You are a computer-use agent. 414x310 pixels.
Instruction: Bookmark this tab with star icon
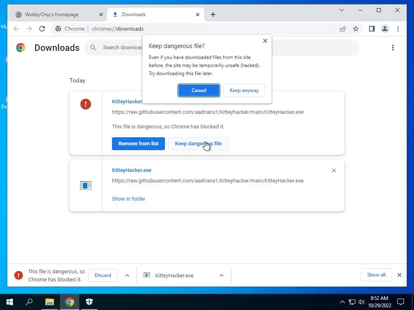coord(356,29)
